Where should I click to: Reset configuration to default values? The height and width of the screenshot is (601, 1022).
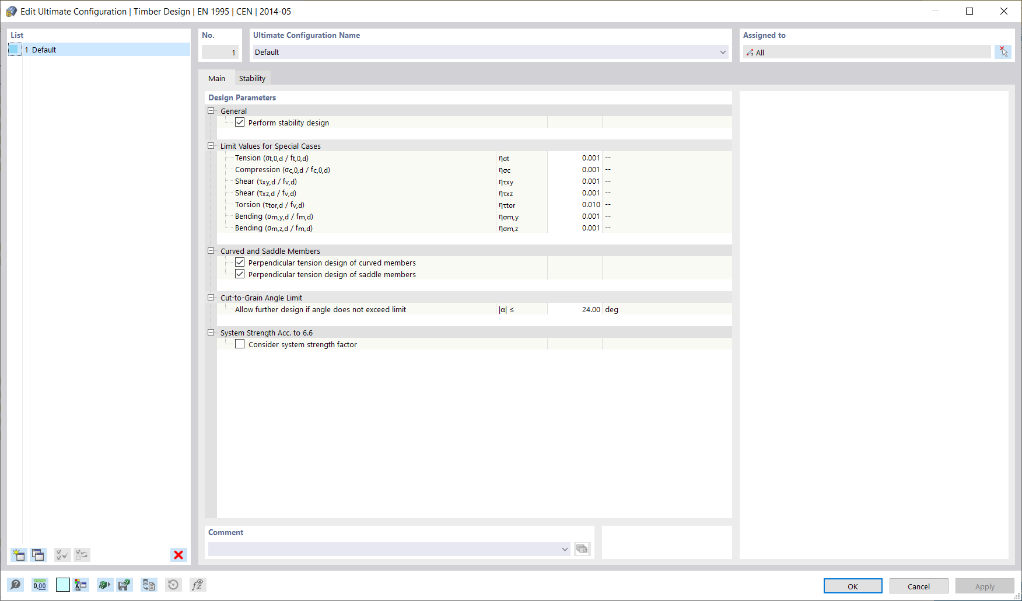pos(173,585)
